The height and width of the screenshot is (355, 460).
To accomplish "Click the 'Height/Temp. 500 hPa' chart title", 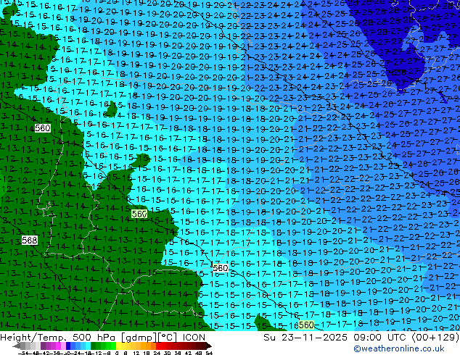I will coord(59,338).
